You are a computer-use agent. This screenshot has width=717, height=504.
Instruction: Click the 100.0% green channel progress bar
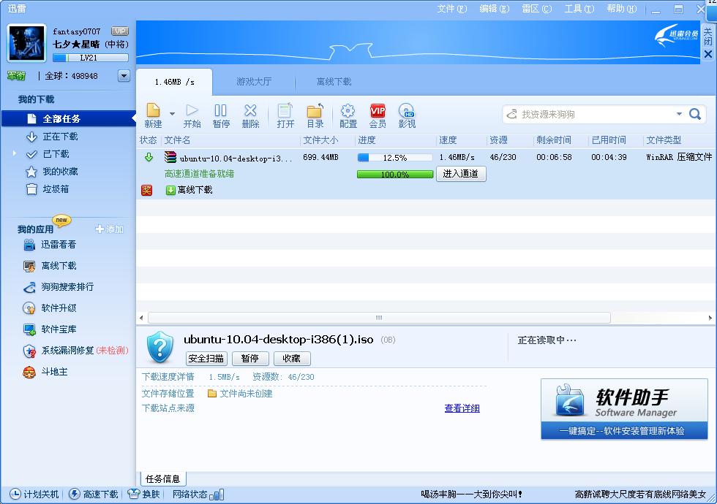pos(394,175)
